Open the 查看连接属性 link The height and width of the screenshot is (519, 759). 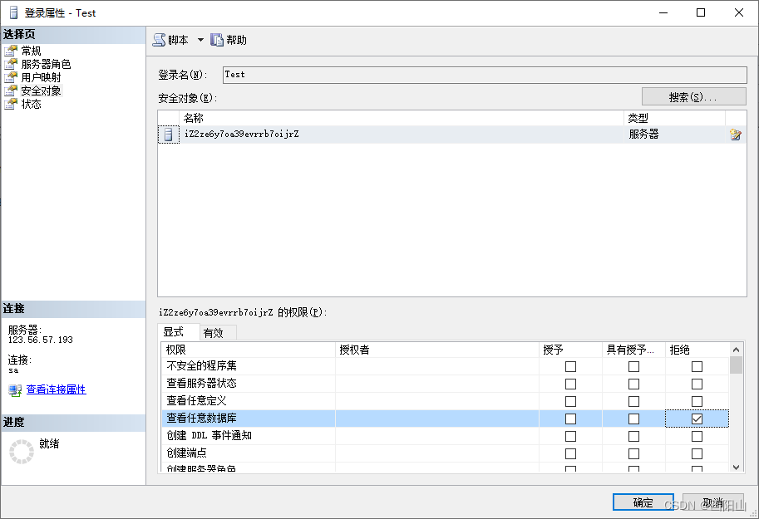pyautogui.click(x=57, y=389)
